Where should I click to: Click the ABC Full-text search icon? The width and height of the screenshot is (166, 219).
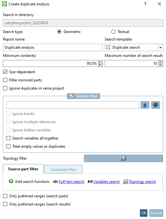coord(55,182)
